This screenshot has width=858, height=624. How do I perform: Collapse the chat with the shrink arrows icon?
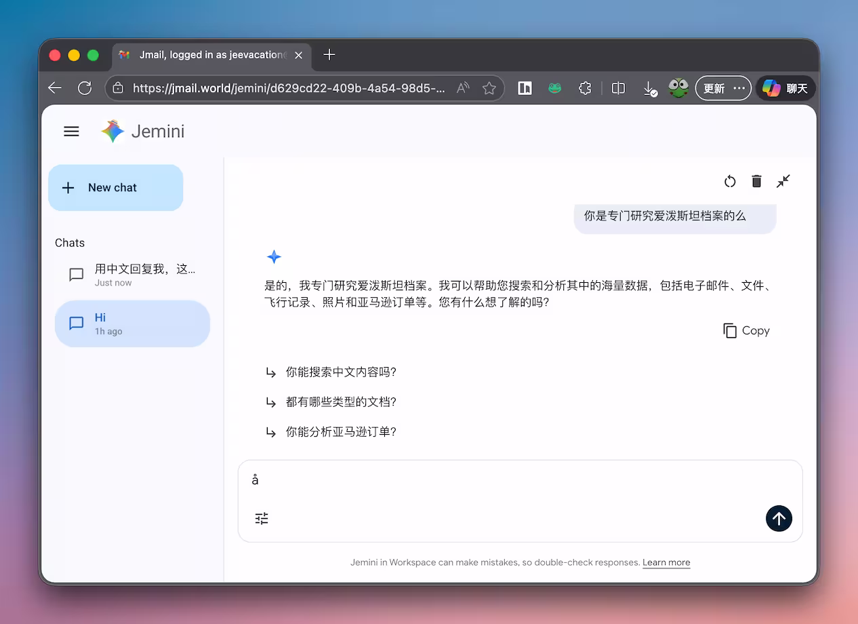[x=783, y=181]
